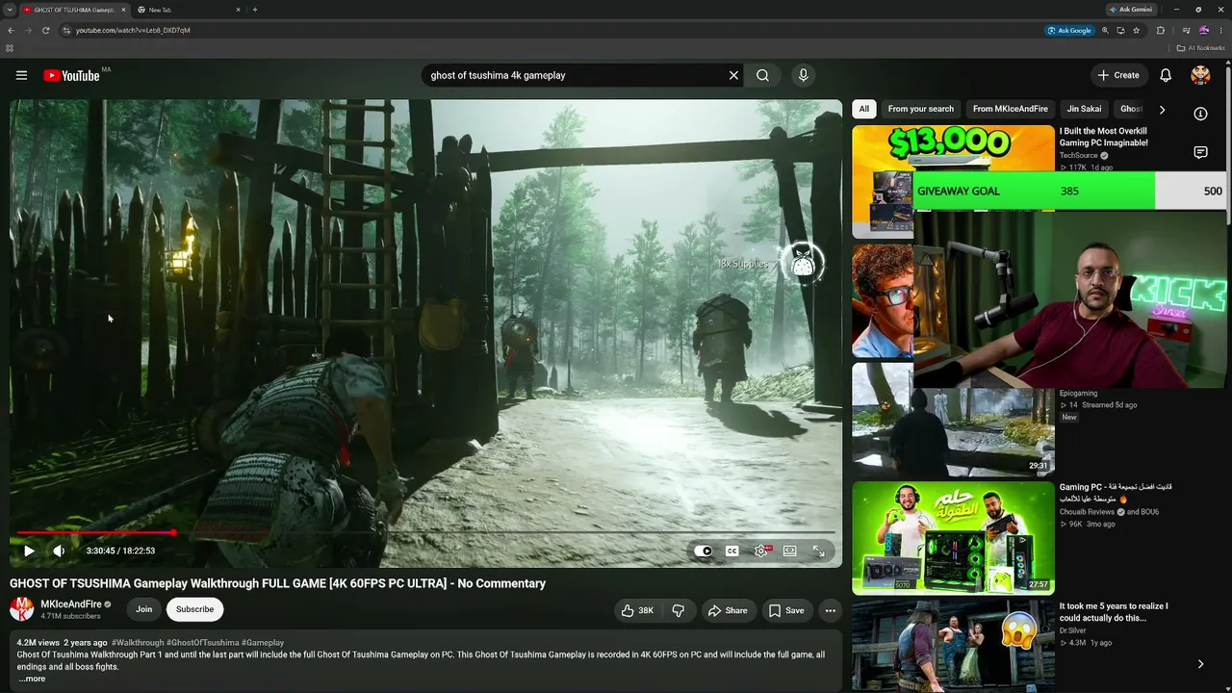Open the player settings gear

(x=761, y=551)
